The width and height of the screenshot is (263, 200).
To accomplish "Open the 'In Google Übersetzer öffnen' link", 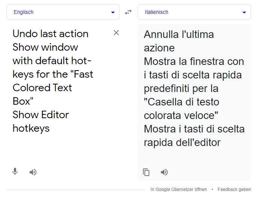I will (179, 189).
